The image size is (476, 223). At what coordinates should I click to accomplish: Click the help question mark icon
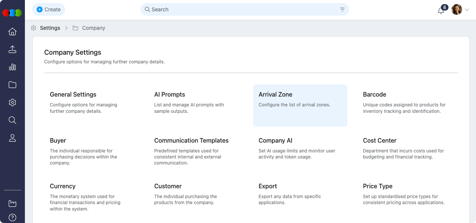coord(12,218)
